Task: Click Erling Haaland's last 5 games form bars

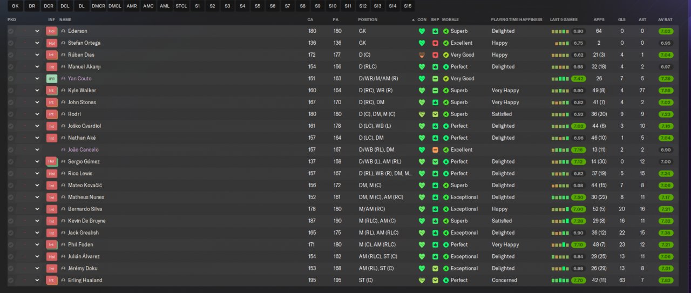Action: point(560,281)
